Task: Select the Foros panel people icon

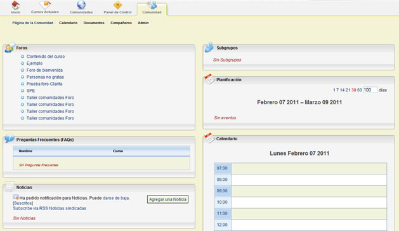Action: [x=10, y=48]
